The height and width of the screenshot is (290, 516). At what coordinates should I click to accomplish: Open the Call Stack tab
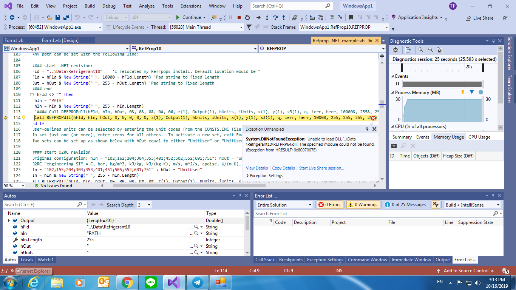pyautogui.click(x=265, y=259)
